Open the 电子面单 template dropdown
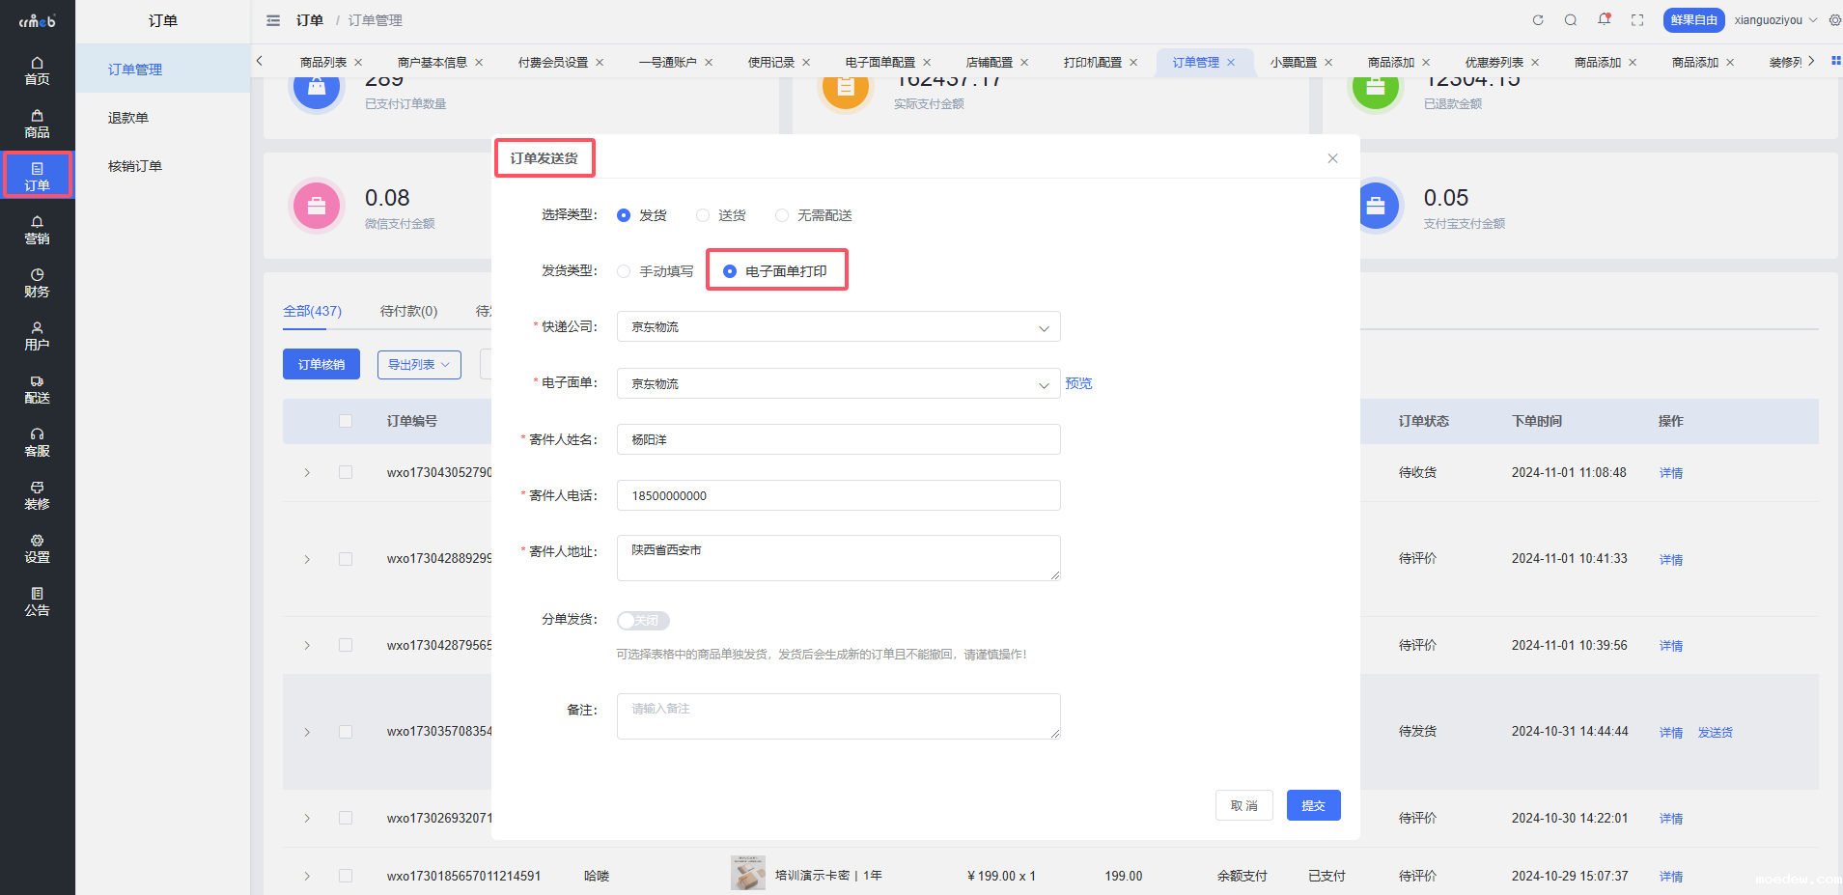The width and height of the screenshot is (1843, 895). click(838, 384)
